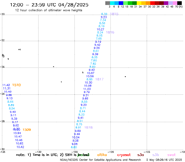Click the wave height value '10.67'
Image resolution: width=185 pixels, height=162 pixels.
pos(90,73)
